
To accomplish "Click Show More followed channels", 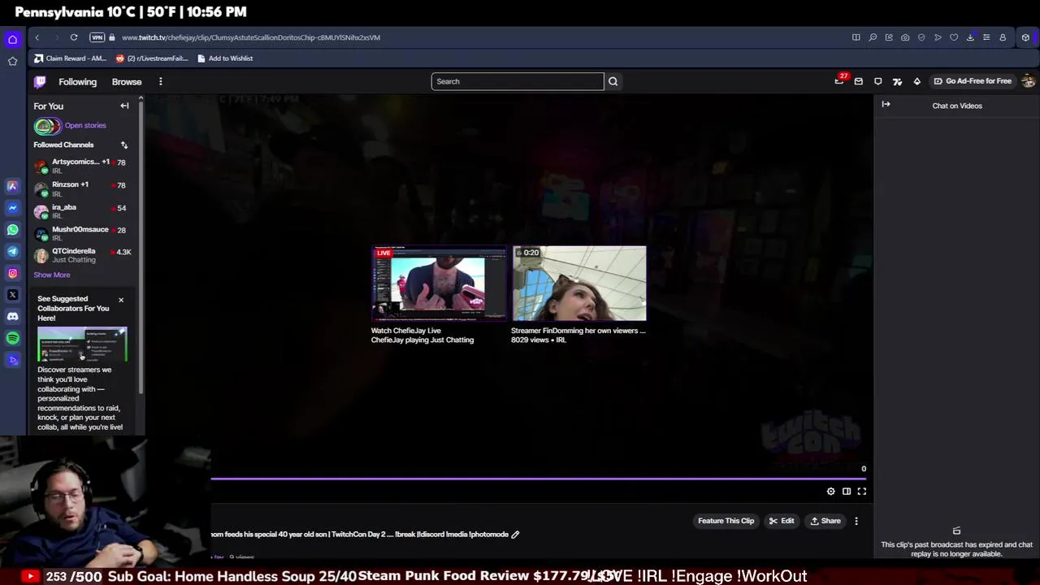I will (x=52, y=275).
